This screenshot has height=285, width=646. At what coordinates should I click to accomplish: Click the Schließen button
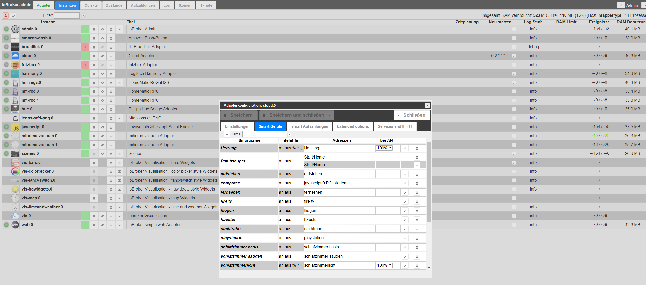tap(411, 115)
